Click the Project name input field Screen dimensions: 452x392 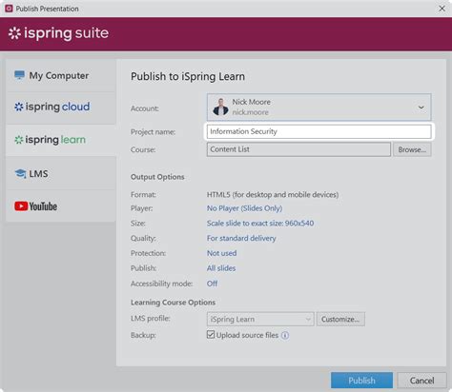click(318, 131)
